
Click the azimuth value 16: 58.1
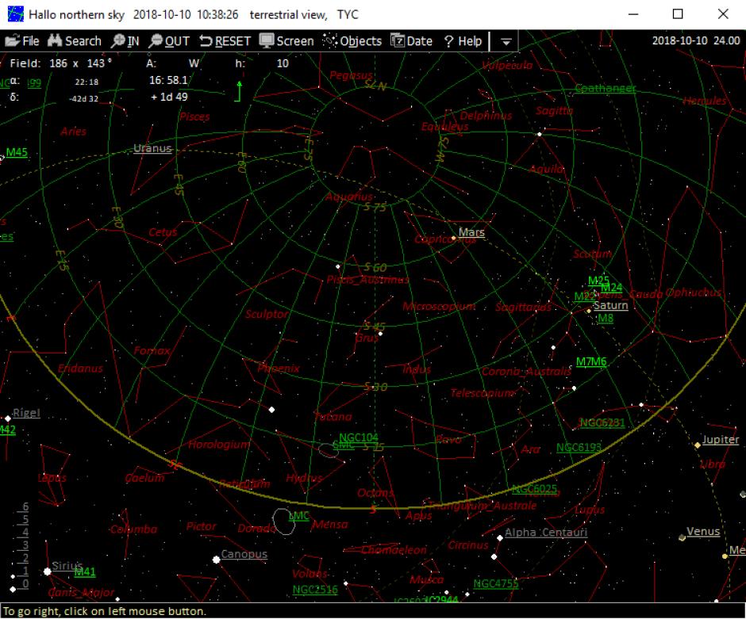point(168,80)
